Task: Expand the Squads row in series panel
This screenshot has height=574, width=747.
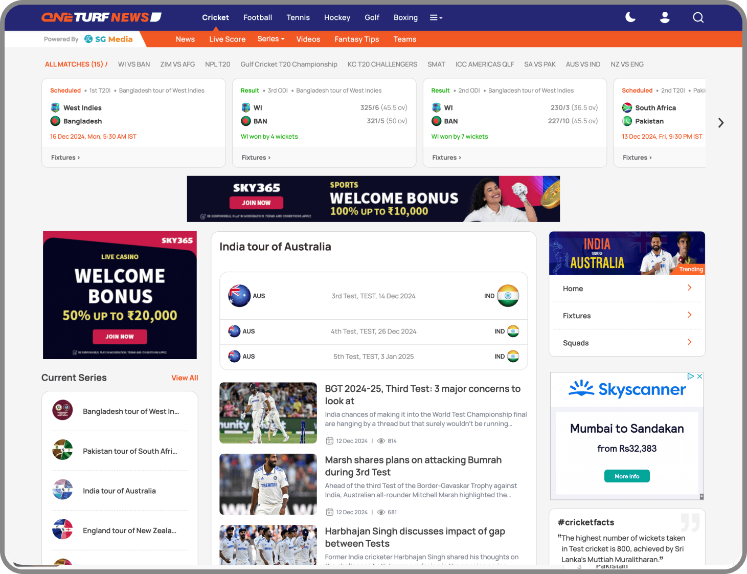Action: click(x=627, y=343)
